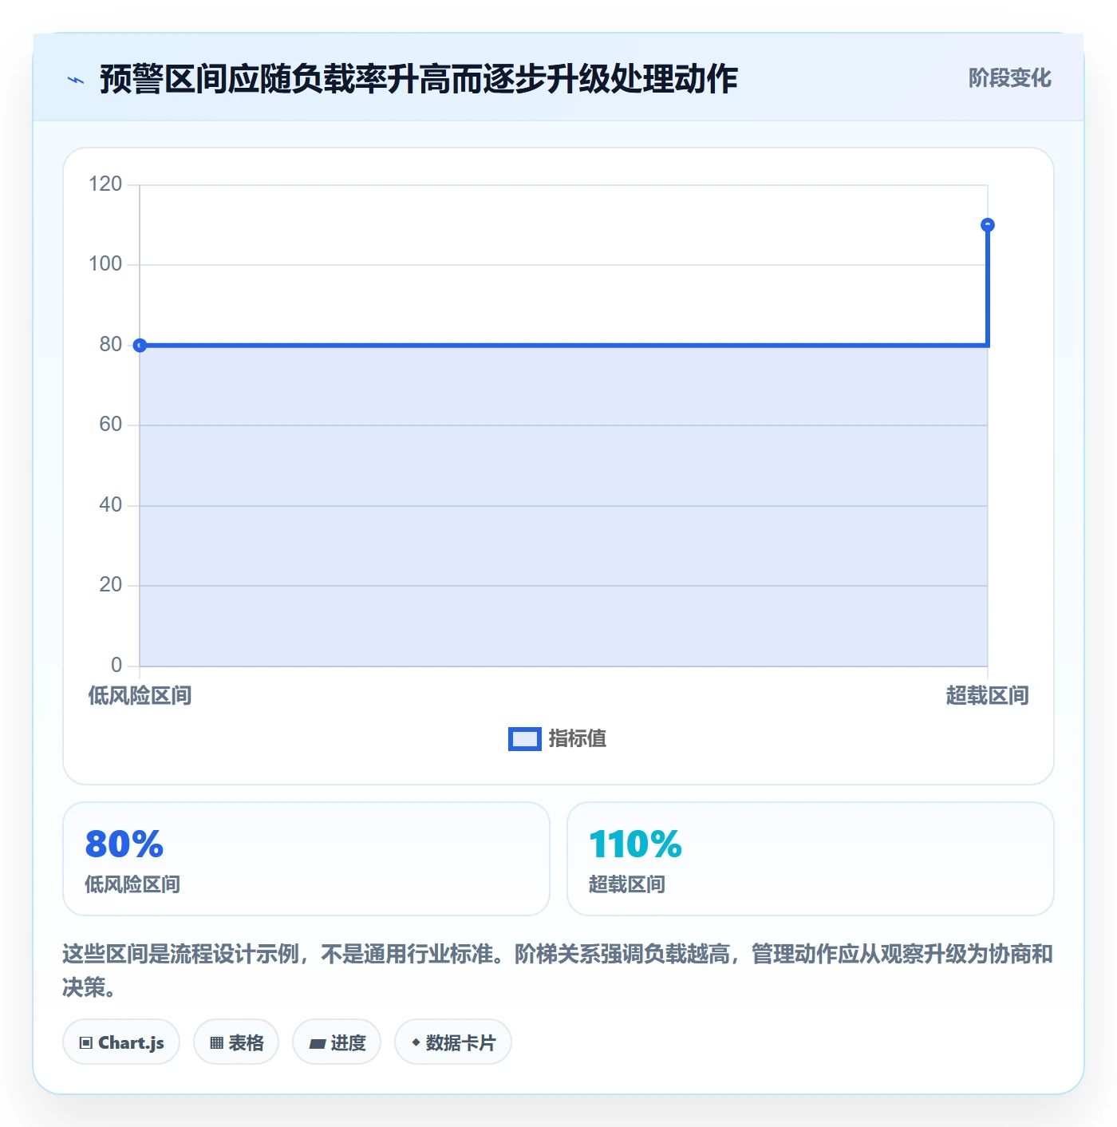This screenshot has width=1117, height=1127.
Task: Open the 80% 低风险区间 data card
Action: click(x=306, y=859)
